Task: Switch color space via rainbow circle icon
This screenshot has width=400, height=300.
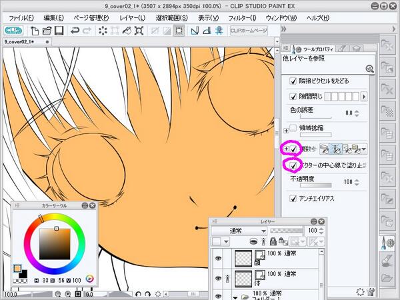Action: coord(89,279)
